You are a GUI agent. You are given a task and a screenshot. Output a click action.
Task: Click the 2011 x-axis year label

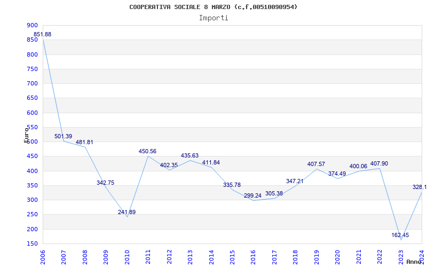pyautogui.click(x=148, y=257)
